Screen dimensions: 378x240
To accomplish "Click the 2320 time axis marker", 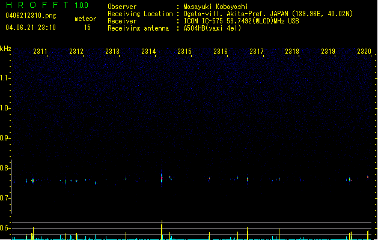I will [364, 52].
